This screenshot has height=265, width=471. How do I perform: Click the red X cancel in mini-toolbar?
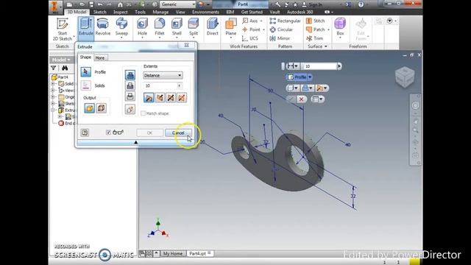click(x=301, y=99)
